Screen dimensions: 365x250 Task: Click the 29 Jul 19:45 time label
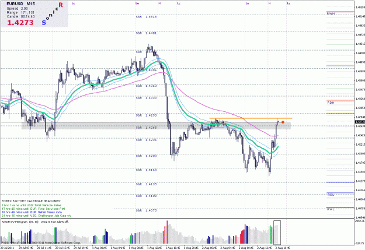pyautogui.click(x=81, y=248)
